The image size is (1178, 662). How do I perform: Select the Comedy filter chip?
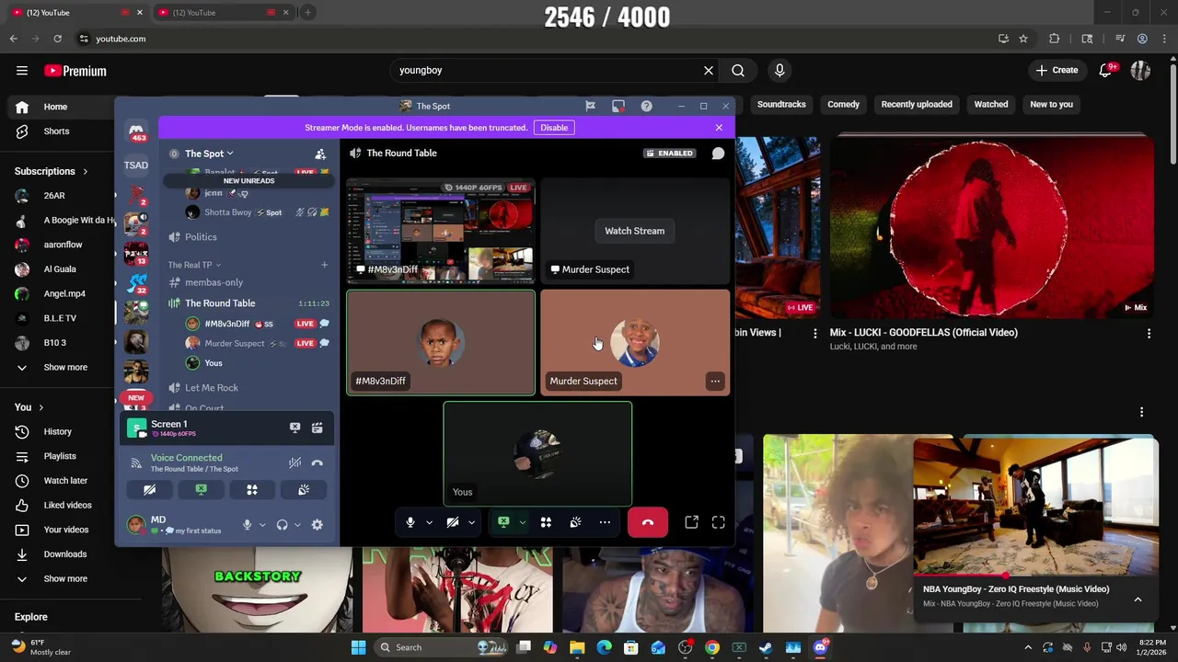843,104
